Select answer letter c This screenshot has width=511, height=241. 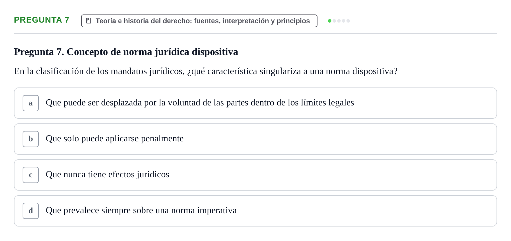[31, 175]
